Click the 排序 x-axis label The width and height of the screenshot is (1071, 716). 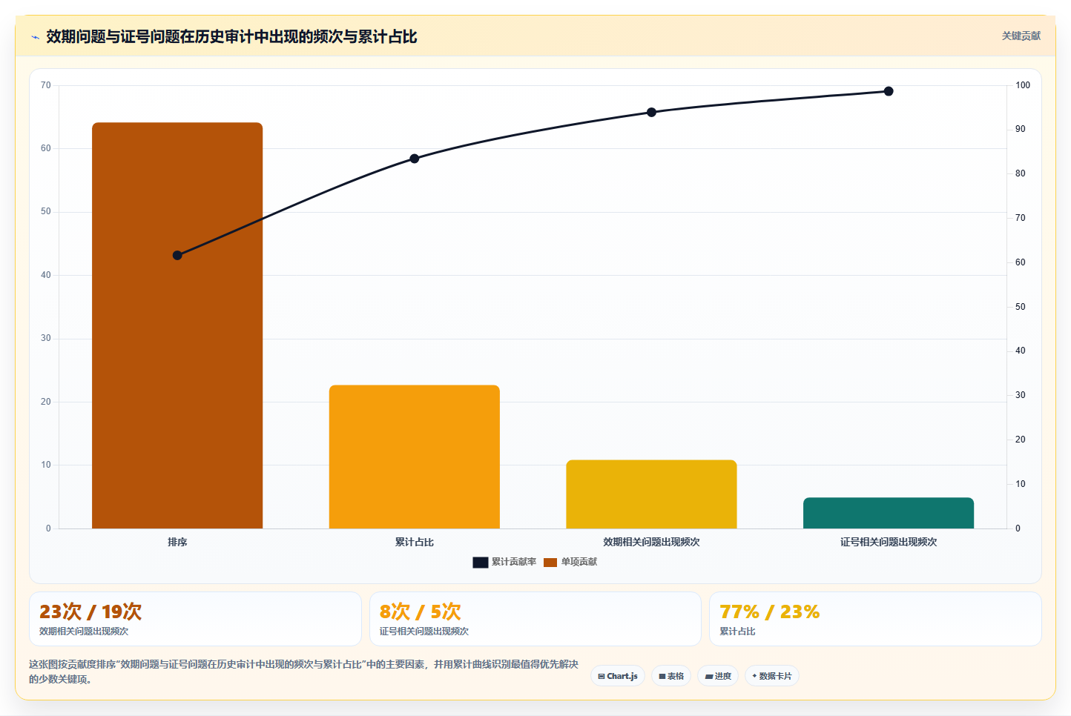pyautogui.click(x=177, y=542)
